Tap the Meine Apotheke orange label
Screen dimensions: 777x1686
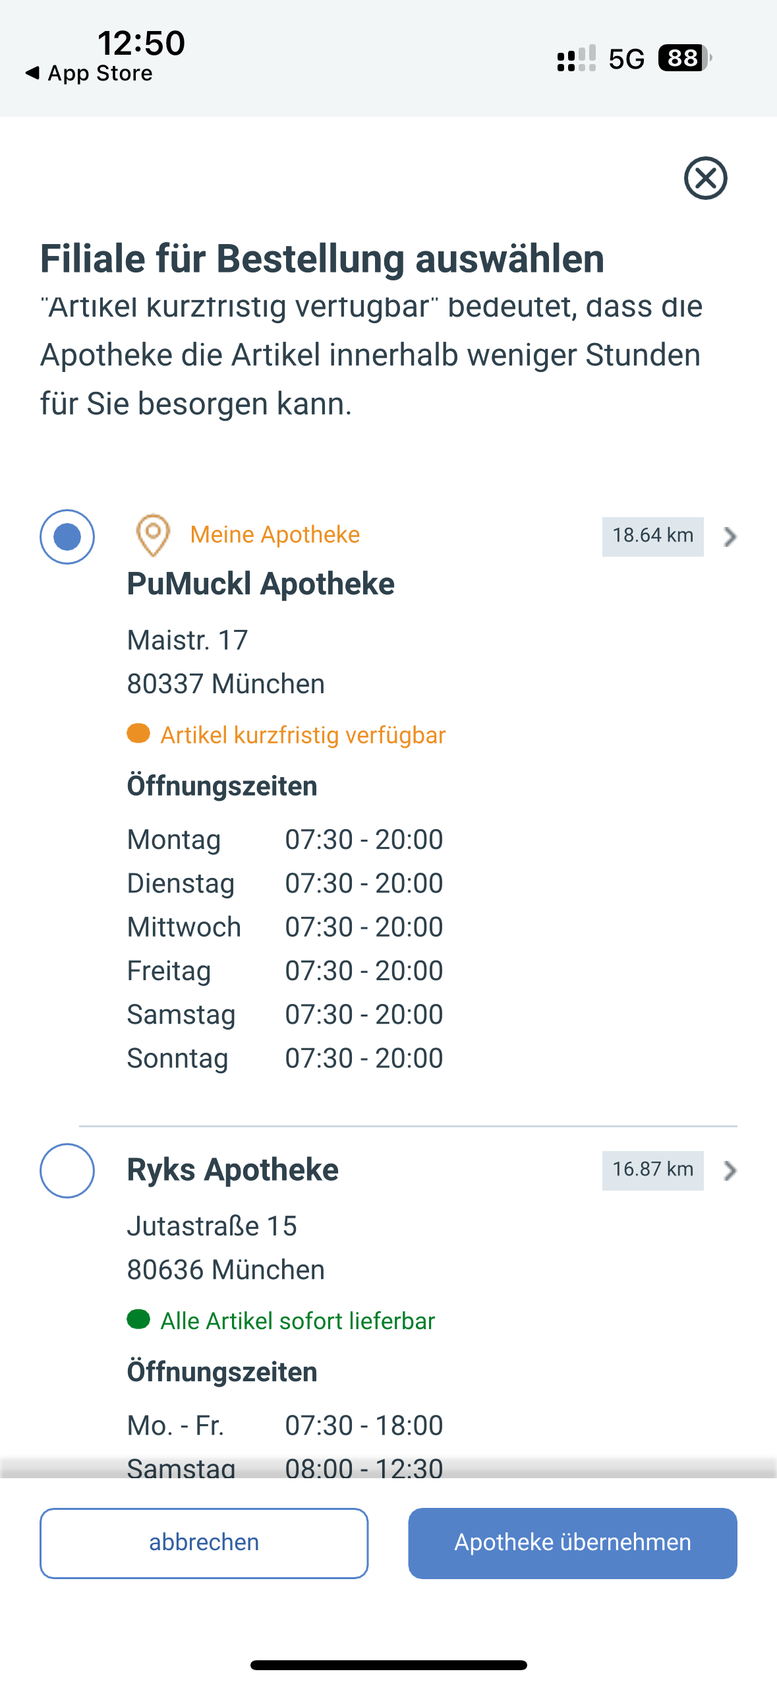(x=275, y=535)
